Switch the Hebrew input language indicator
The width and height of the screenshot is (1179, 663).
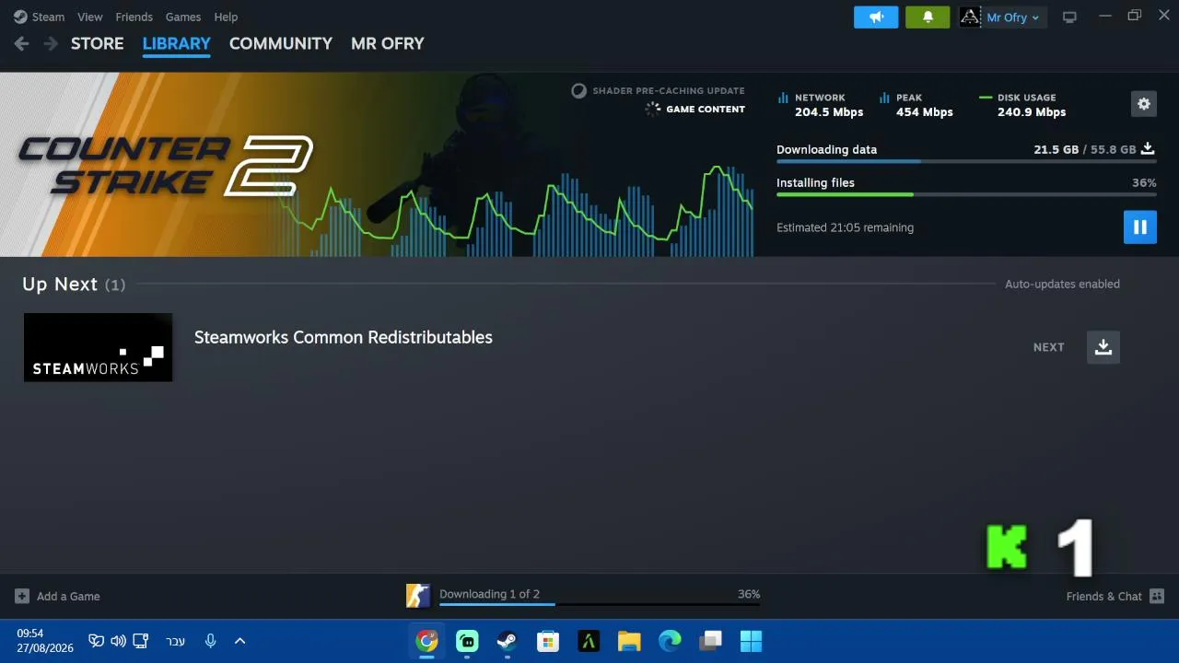tap(175, 641)
